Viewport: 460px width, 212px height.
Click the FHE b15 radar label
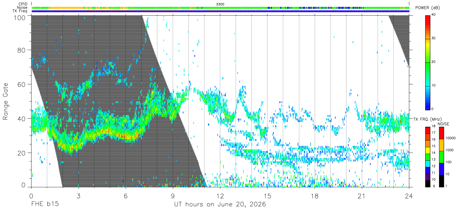click(45, 205)
